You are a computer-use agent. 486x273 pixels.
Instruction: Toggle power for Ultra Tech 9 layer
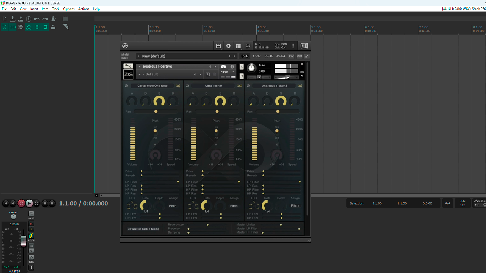click(187, 86)
